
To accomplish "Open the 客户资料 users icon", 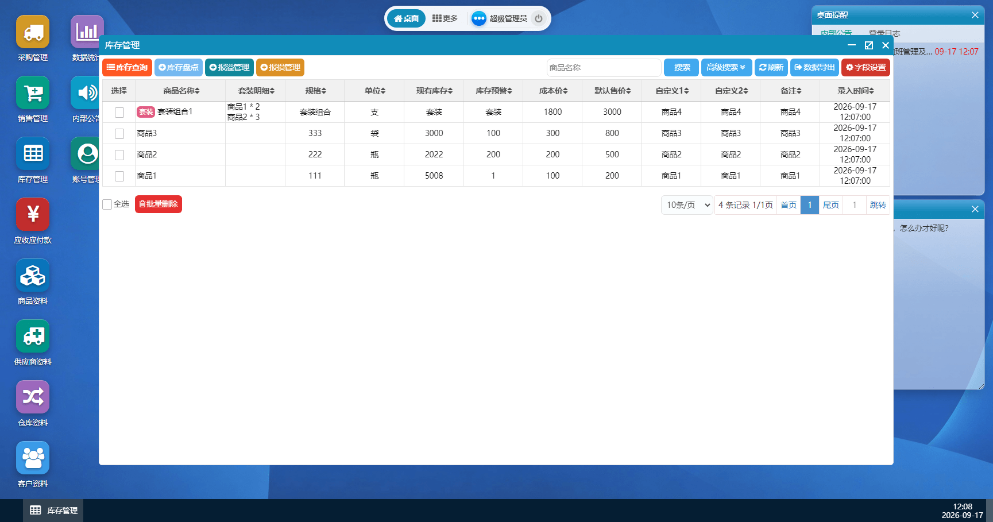I will point(33,458).
